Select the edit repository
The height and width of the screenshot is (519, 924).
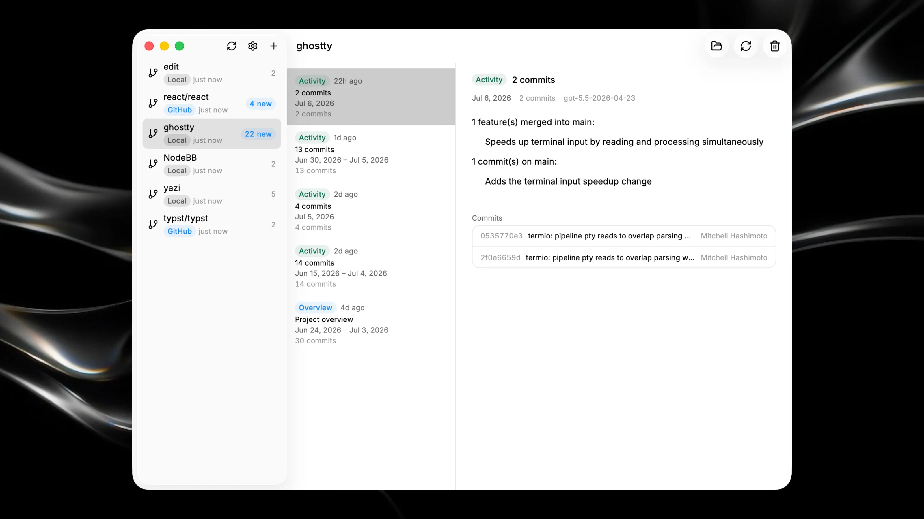coord(212,73)
